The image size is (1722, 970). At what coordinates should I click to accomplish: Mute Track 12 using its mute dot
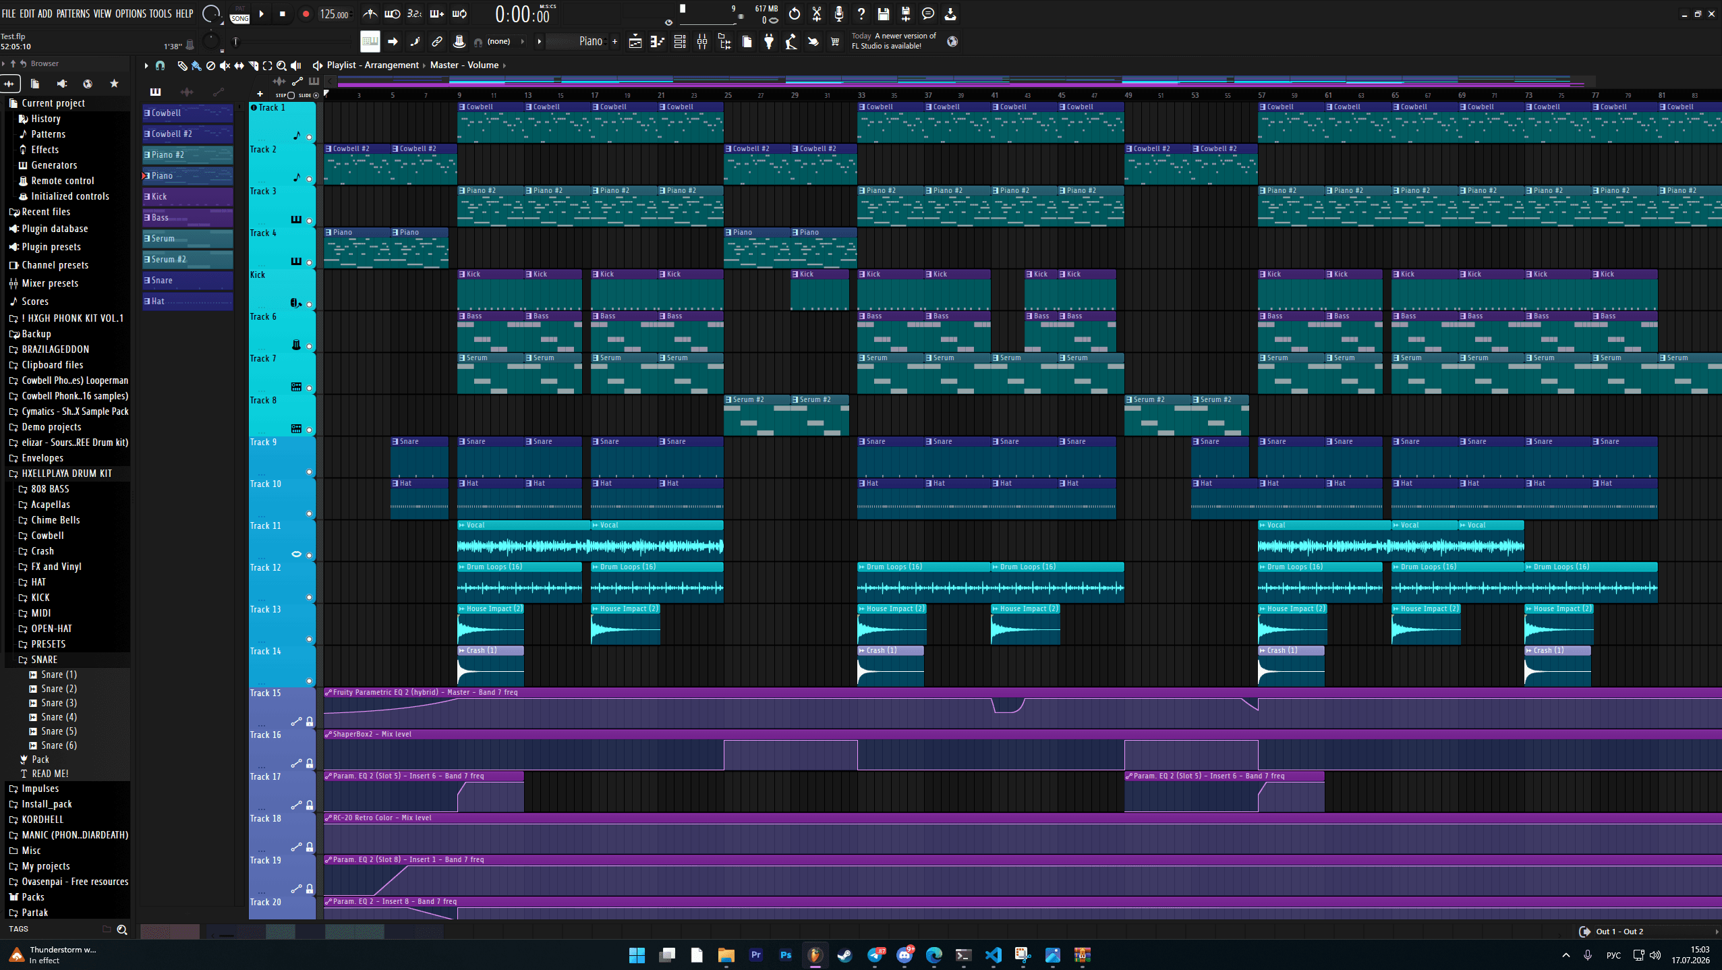click(310, 597)
